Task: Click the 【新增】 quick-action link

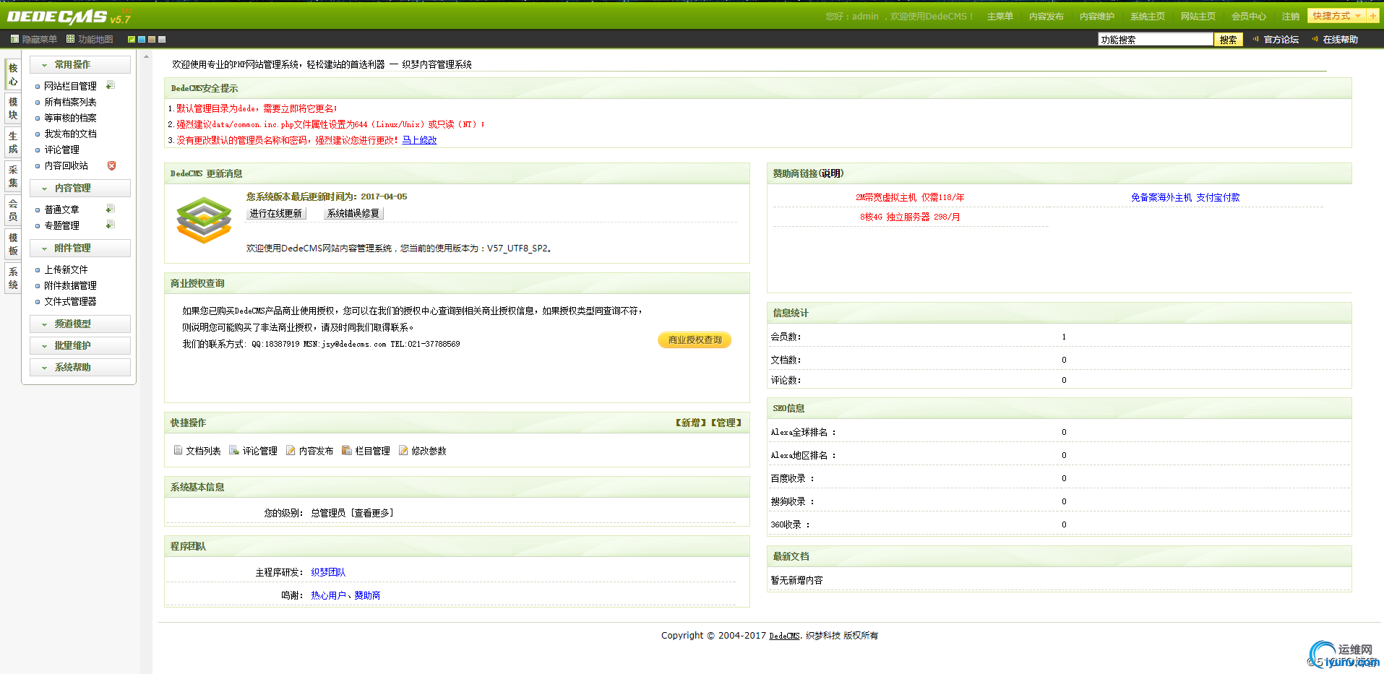Action: [x=691, y=423]
